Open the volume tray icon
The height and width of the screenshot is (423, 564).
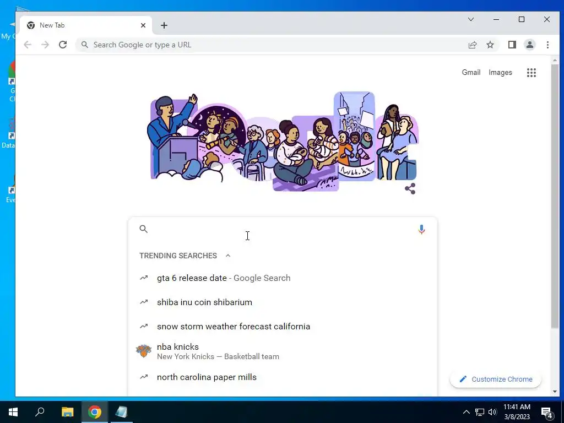tap(492, 412)
